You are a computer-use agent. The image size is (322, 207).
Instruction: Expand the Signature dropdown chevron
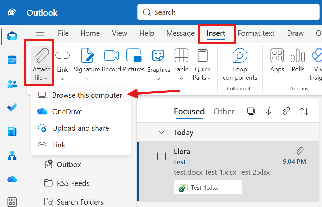tap(87, 79)
